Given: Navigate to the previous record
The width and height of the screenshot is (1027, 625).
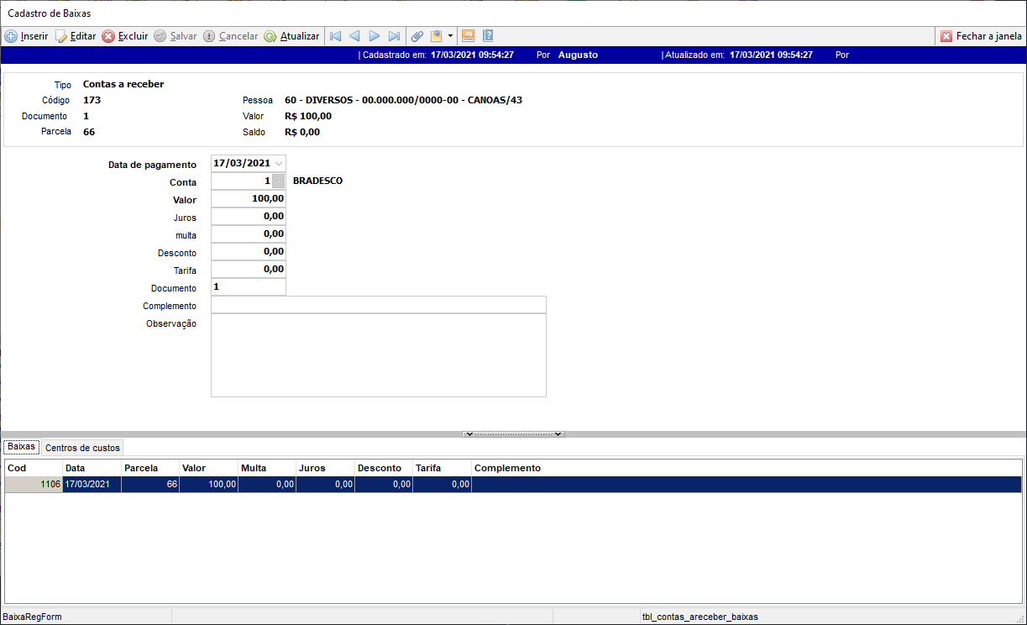Looking at the screenshot, I should [354, 36].
